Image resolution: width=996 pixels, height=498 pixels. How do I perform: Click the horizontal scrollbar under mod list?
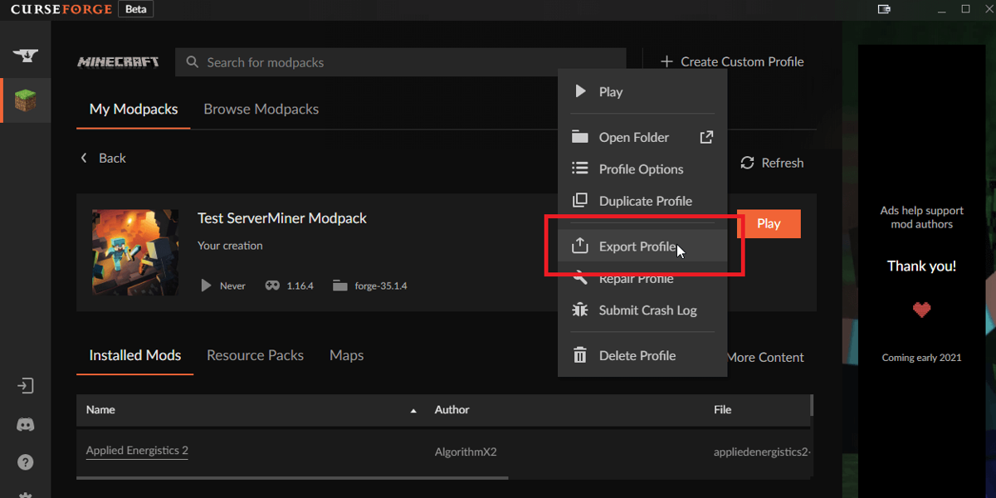pos(292,478)
